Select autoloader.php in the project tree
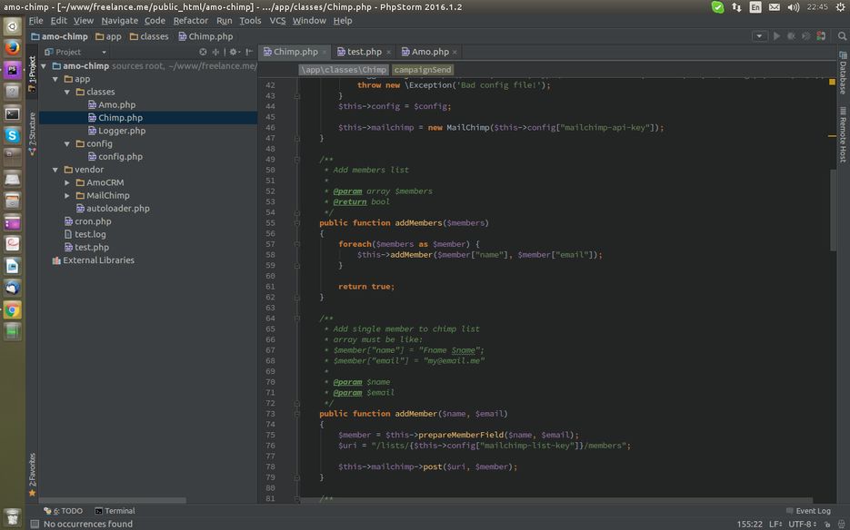Image resolution: width=850 pixels, height=530 pixels. coord(113,209)
